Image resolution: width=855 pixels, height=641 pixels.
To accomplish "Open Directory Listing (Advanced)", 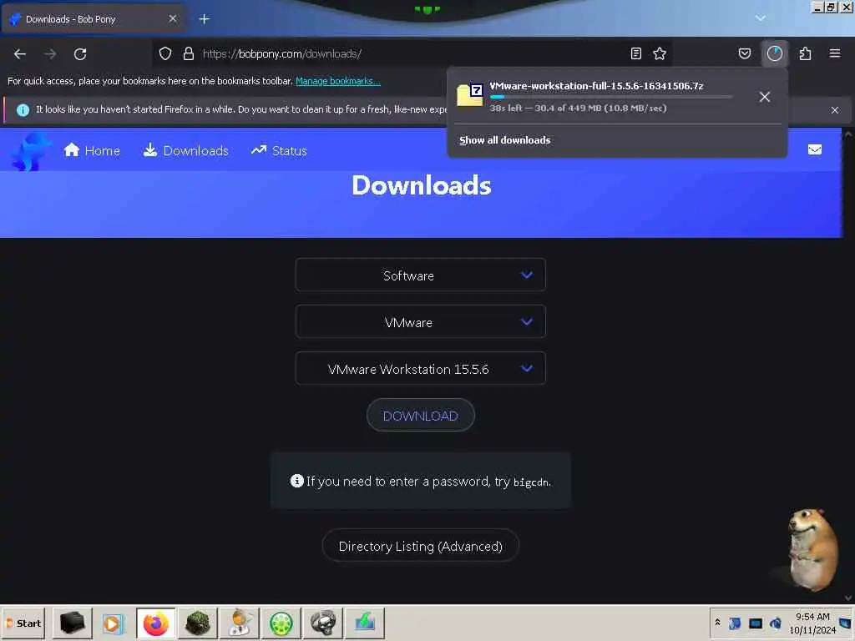I will 421,546.
